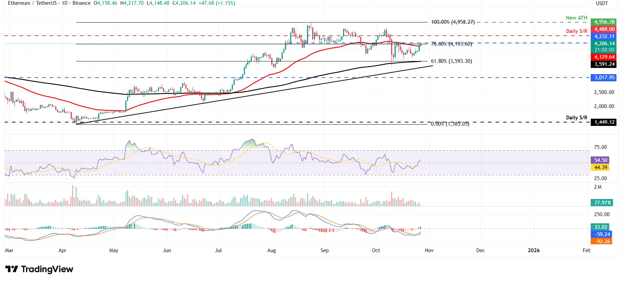Select the blue 3,017.95 price label
The width and height of the screenshot is (623, 282).
tap(604, 78)
